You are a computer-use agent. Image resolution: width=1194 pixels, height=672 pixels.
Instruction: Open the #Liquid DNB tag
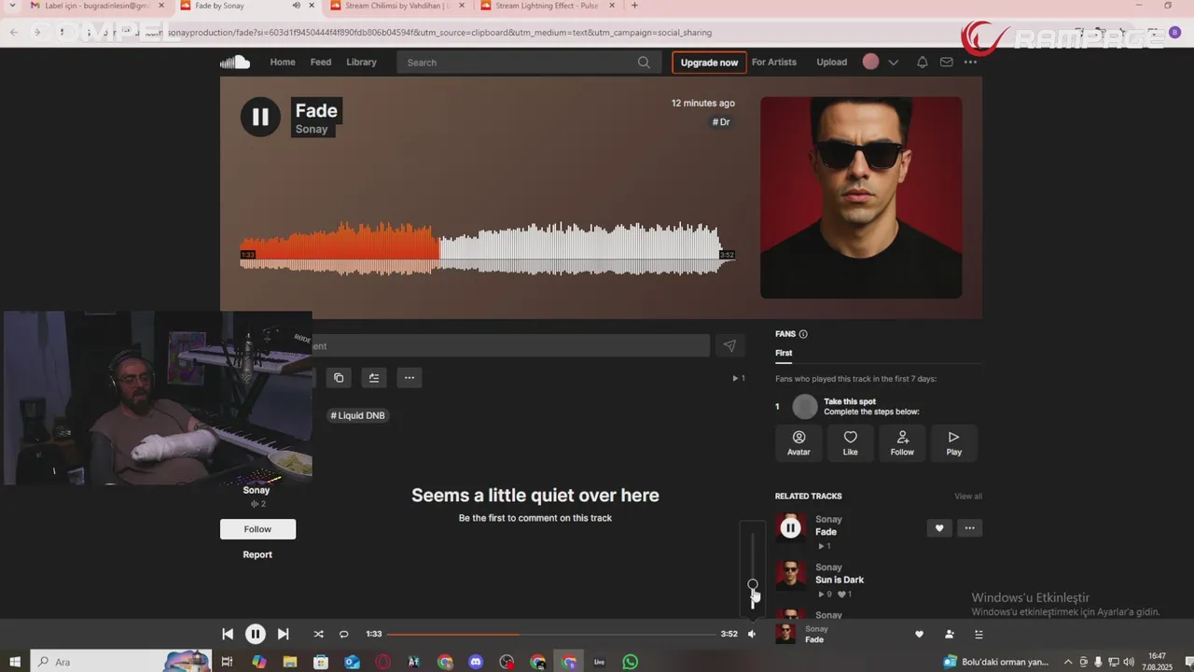(358, 415)
